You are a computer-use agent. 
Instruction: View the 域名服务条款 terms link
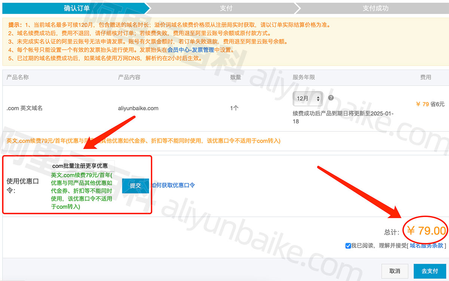[x=427, y=246]
